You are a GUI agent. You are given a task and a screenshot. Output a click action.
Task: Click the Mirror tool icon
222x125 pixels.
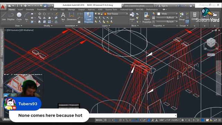click(x=44, y=18)
